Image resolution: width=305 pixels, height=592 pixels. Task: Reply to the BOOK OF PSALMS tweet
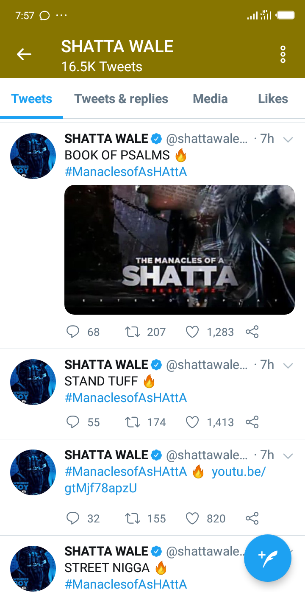(73, 332)
